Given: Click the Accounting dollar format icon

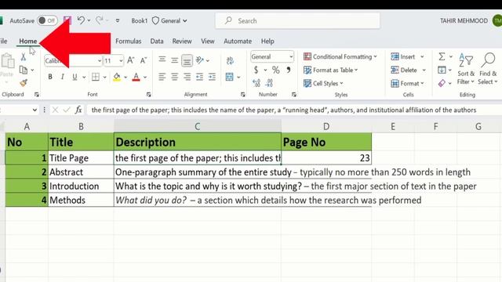Looking at the screenshot, I should point(256,70).
